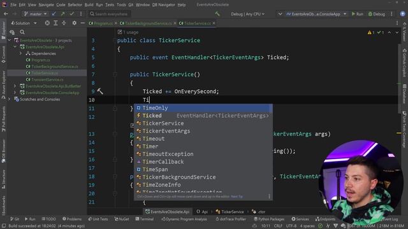Open editor tabs more options menu
Image resolution: width=408 pixels, height=229 pixels.
tap(397, 23)
